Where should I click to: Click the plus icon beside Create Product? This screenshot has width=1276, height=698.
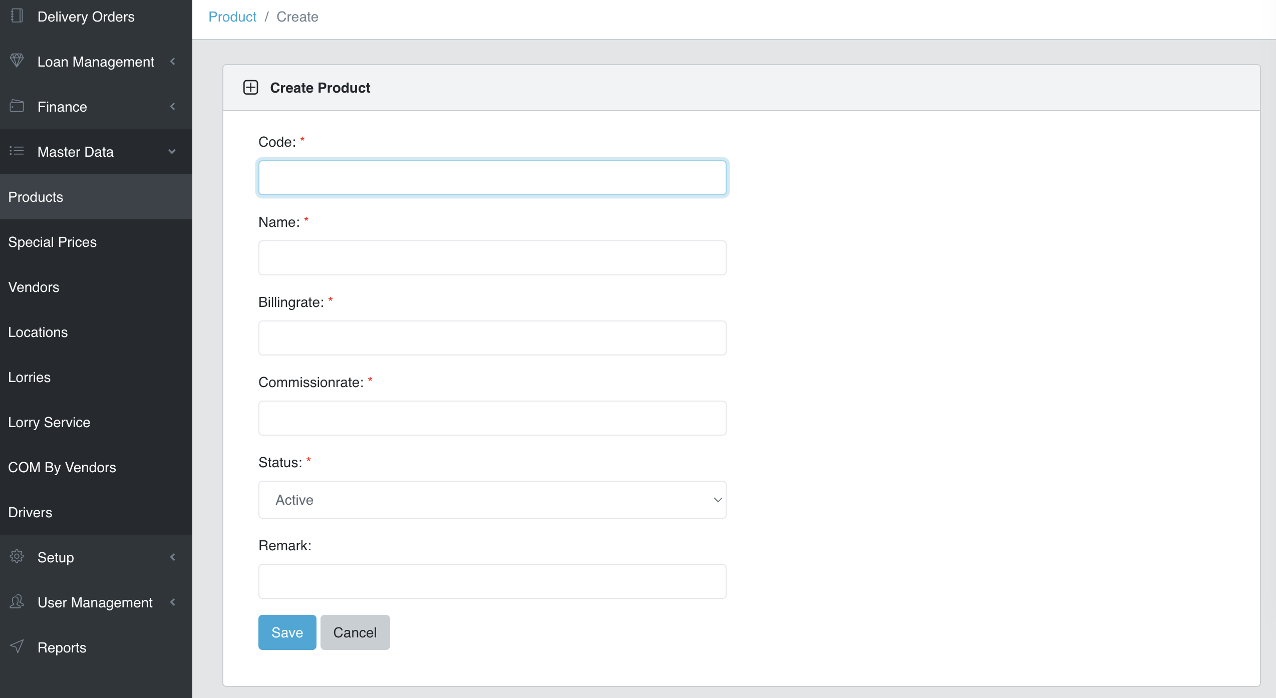click(250, 88)
